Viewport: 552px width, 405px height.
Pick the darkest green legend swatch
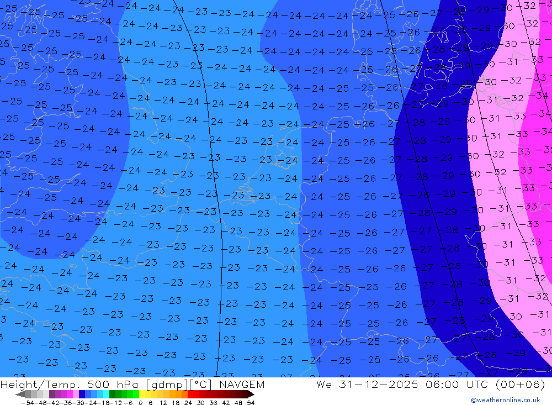coord(112,394)
